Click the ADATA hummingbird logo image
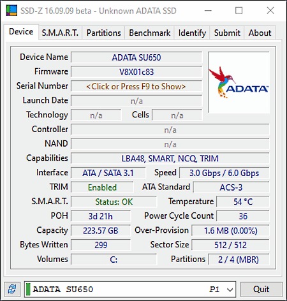 [x=239, y=82]
